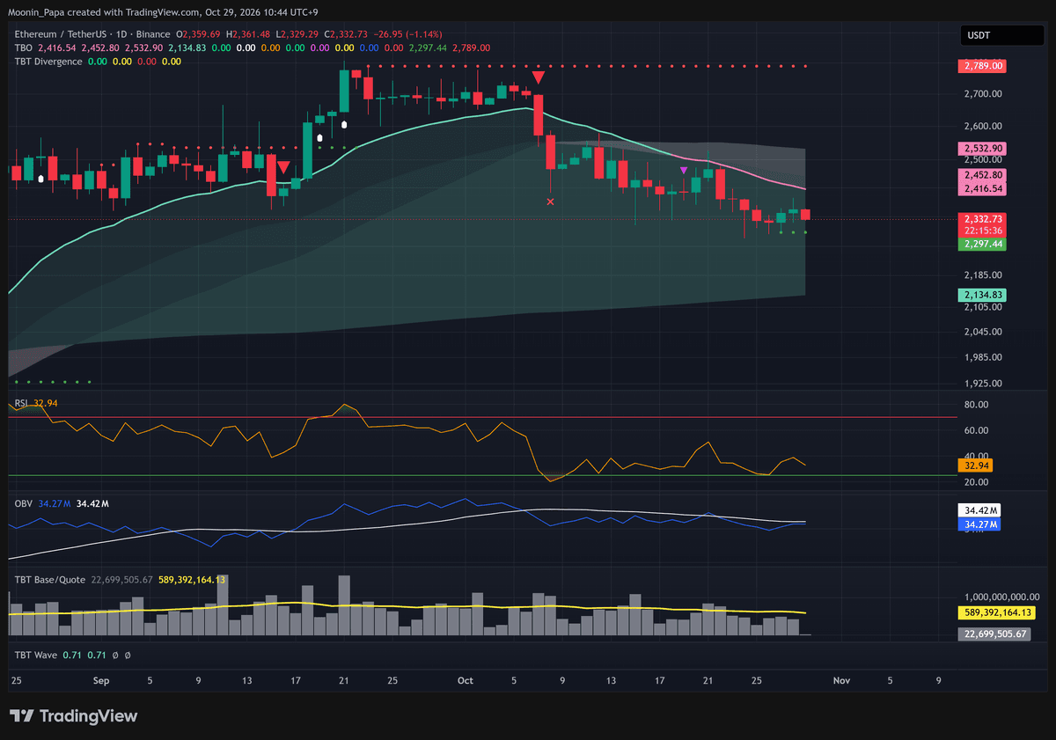Click the orange 32.94 RSI axis label
Image resolution: width=1056 pixels, height=740 pixels.
click(977, 465)
